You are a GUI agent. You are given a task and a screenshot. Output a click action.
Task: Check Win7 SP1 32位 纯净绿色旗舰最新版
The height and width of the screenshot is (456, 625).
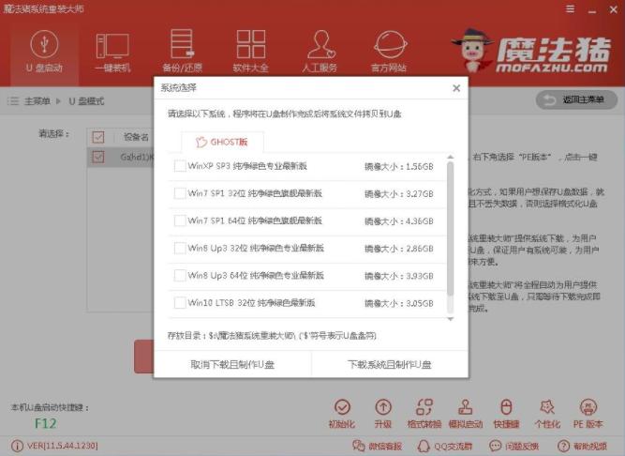(x=180, y=193)
